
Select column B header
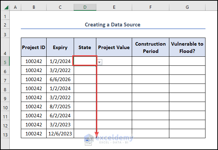coord(33,7)
